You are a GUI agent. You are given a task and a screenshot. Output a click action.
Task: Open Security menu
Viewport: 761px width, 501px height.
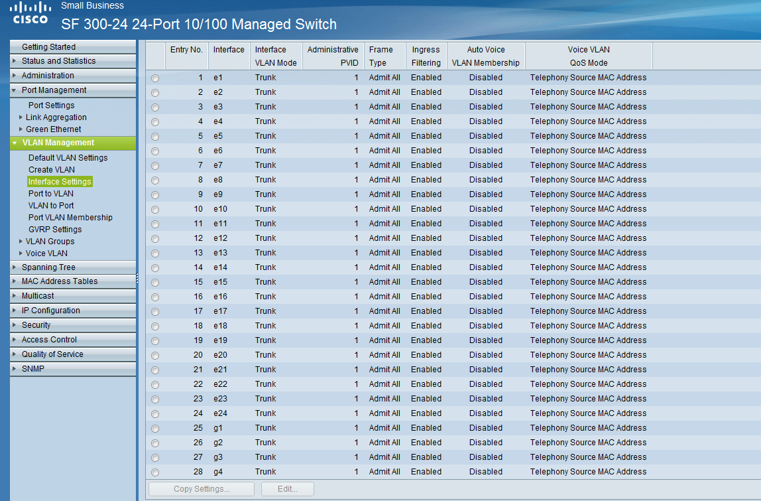tap(73, 325)
